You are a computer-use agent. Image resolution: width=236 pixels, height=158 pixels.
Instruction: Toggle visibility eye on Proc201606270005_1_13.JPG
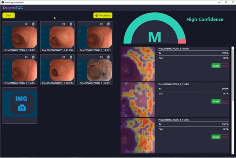(64, 24)
